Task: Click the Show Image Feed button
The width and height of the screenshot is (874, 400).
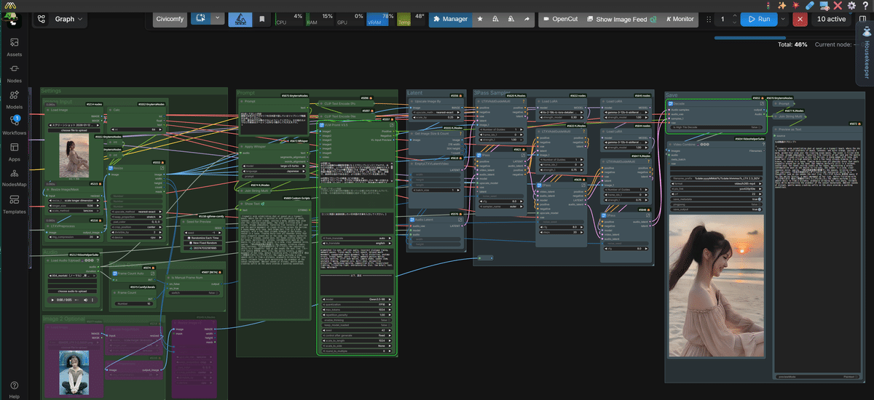Action: coord(621,20)
